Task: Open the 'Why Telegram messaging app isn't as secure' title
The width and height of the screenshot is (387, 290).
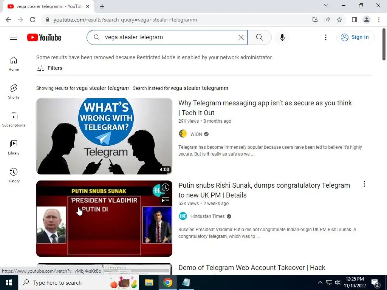Action: tap(265, 108)
